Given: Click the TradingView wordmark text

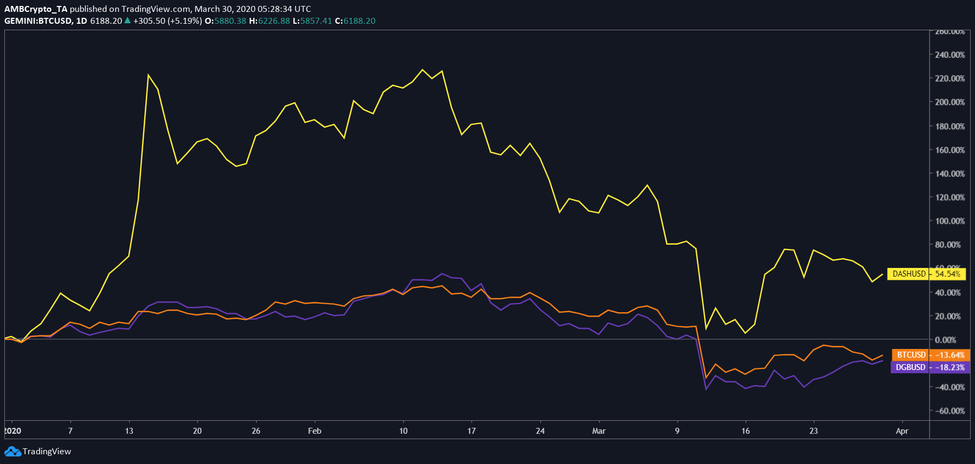Looking at the screenshot, I should [47, 452].
